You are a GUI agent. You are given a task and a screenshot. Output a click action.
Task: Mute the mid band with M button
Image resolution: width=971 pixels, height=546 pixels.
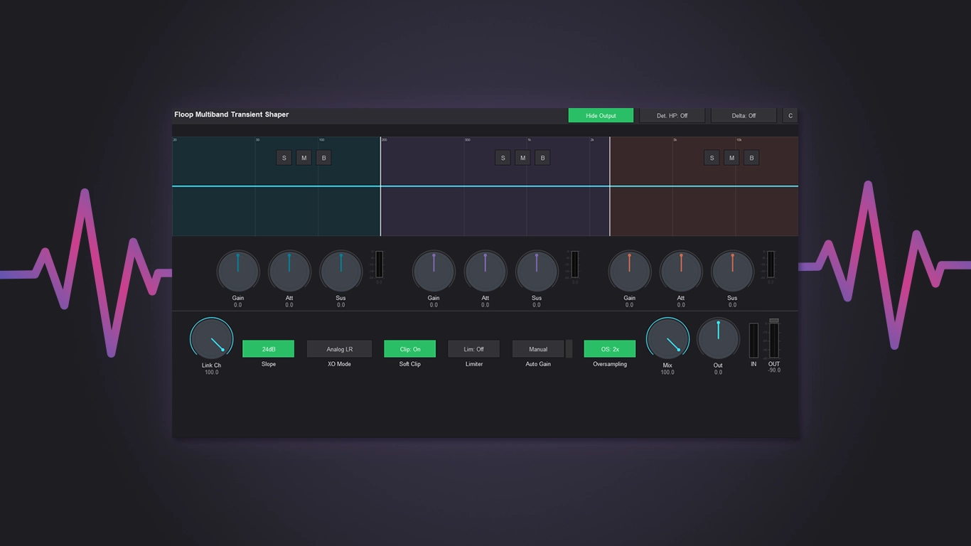click(523, 158)
